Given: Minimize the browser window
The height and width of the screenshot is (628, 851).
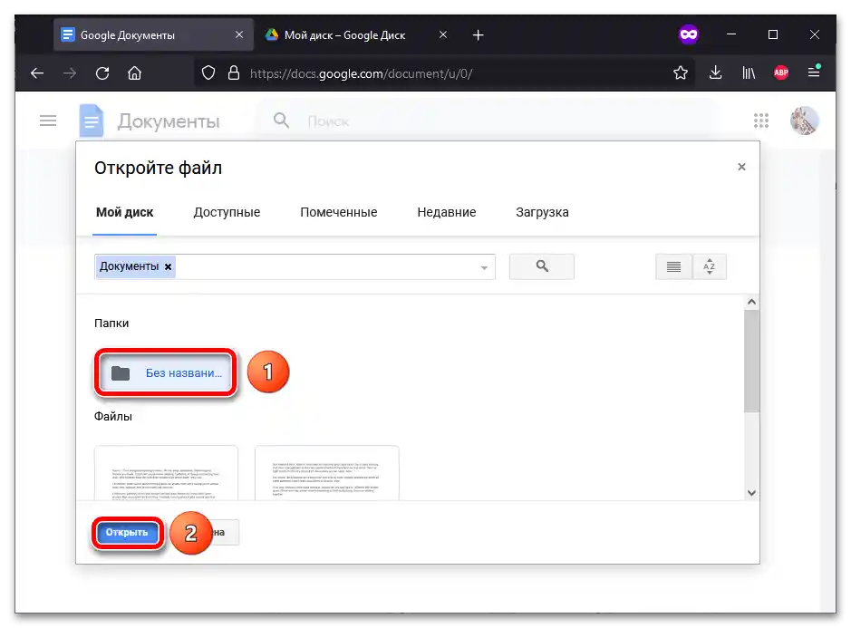Looking at the screenshot, I should [731, 34].
